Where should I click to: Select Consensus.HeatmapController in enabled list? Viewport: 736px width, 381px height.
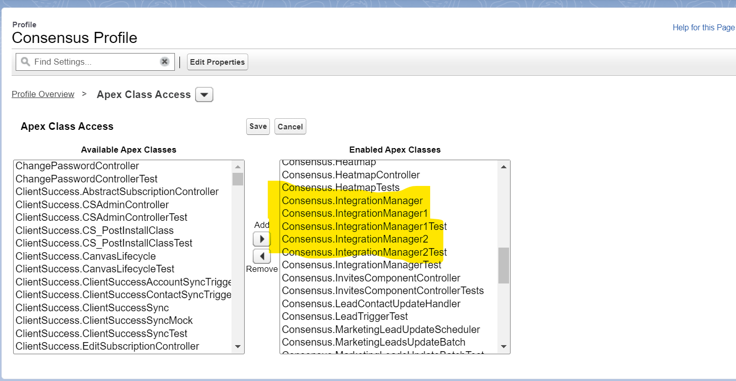pyautogui.click(x=389, y=175)
